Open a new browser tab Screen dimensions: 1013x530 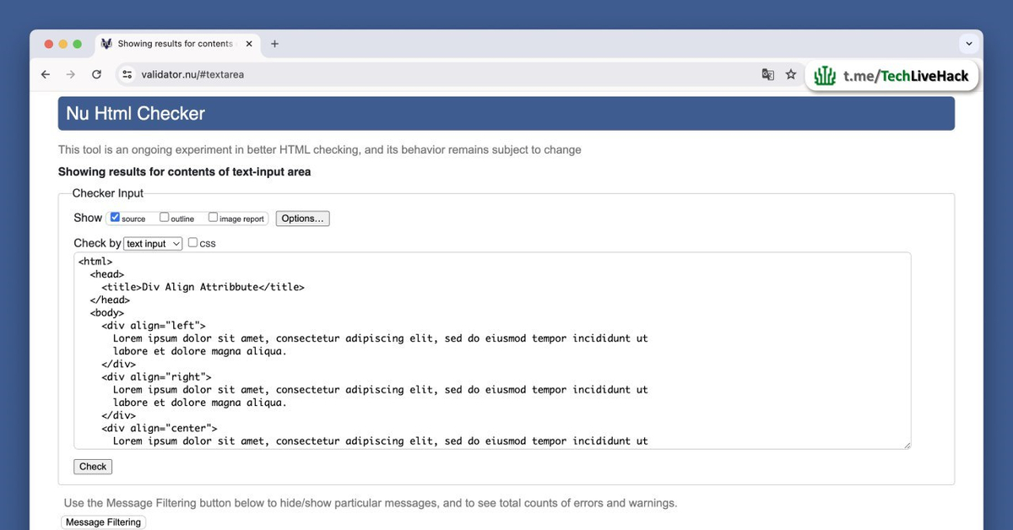(x=274, y=44)
